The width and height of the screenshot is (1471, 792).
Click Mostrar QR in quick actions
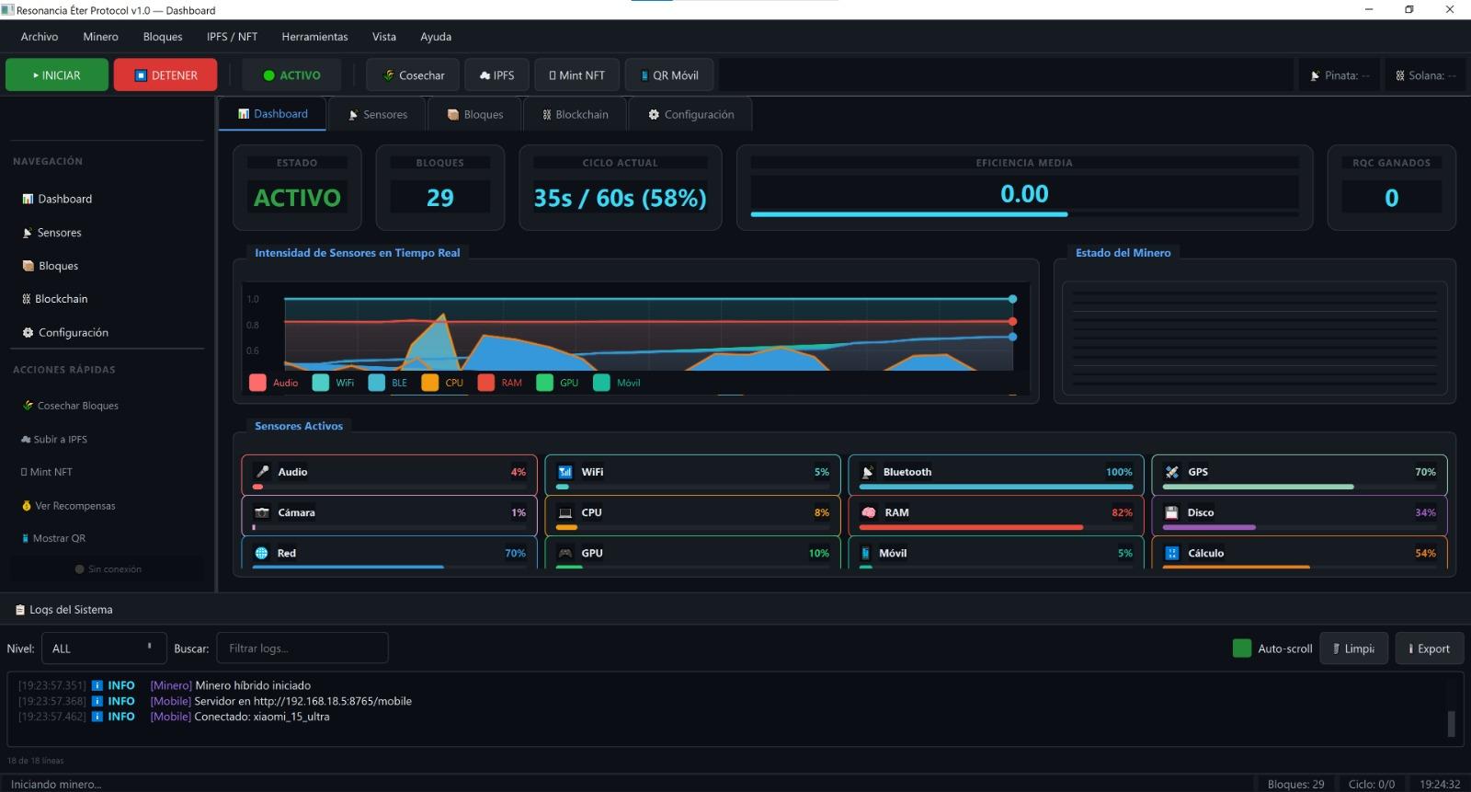coord(58,538)
